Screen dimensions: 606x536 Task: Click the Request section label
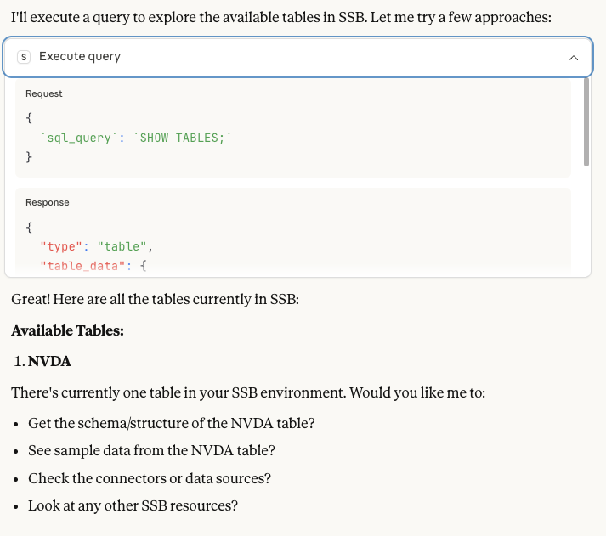click(x=44, y=93)
